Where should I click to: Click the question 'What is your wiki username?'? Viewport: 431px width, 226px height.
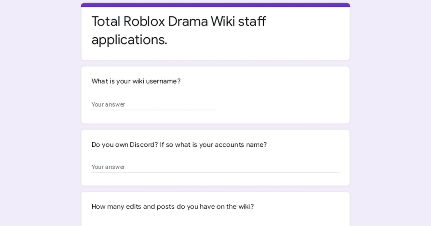(136, 81)
